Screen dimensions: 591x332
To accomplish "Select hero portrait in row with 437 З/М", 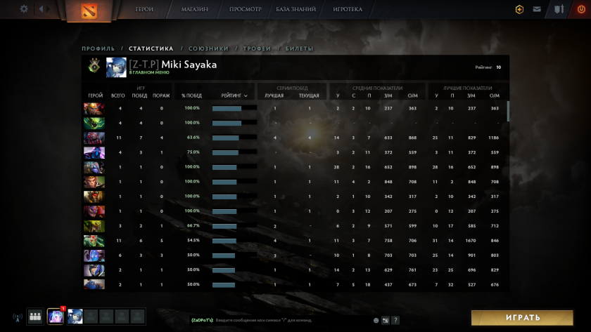I will 94,284.
